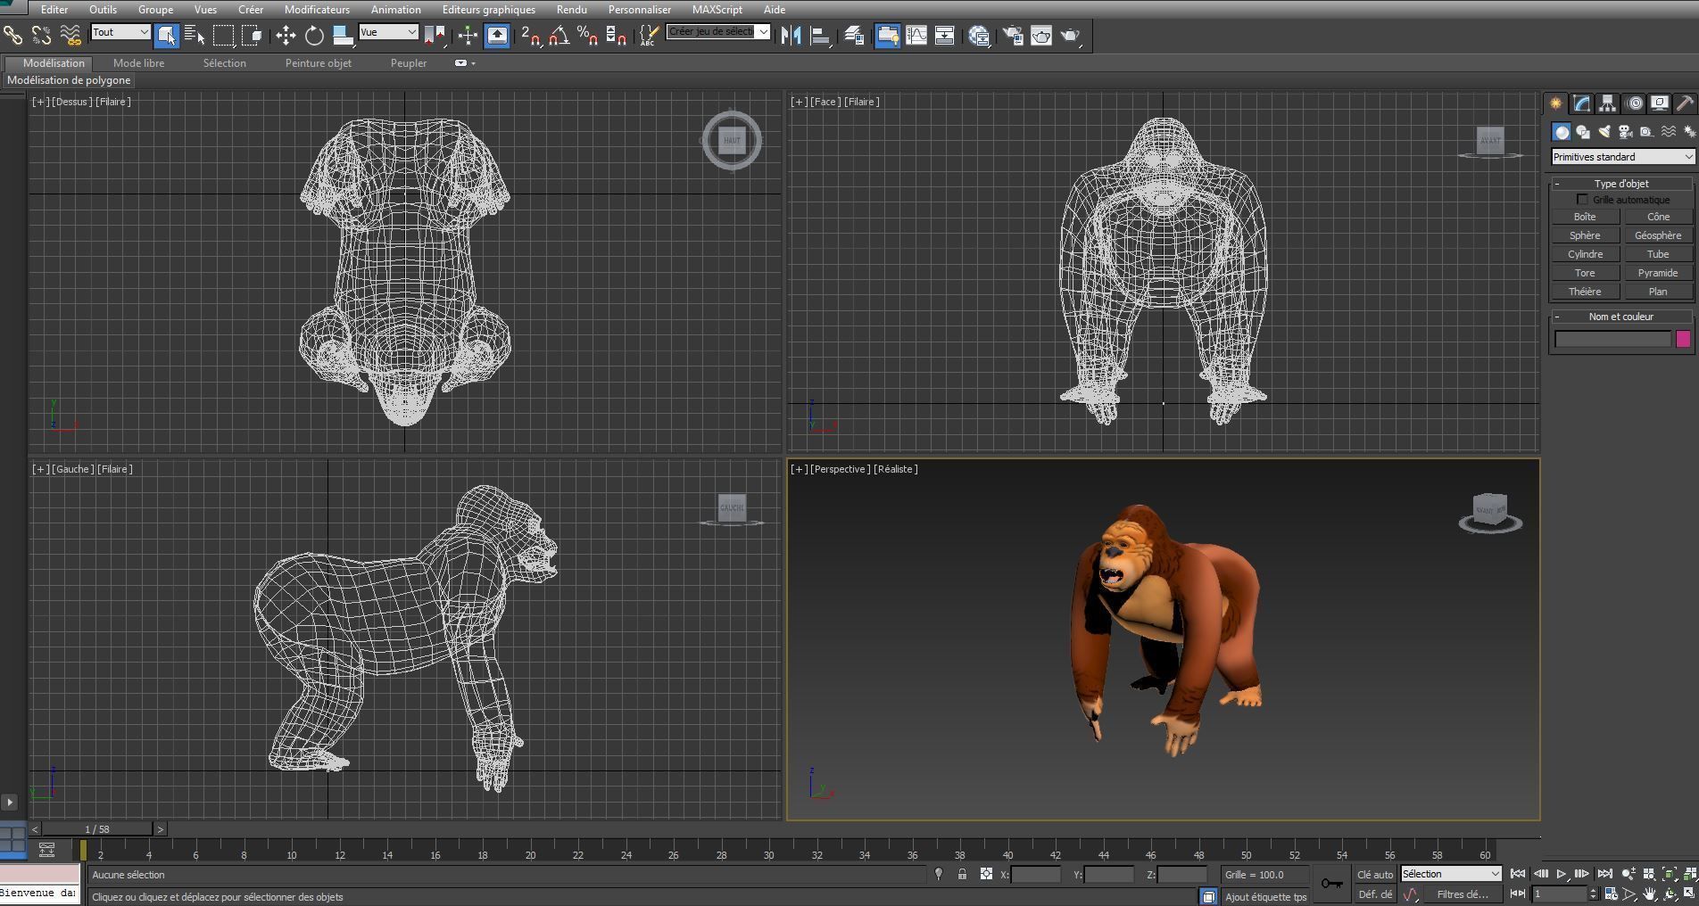Select the Scale transform tool
Screen dimensions: 1699x906
tap(343, 36)
